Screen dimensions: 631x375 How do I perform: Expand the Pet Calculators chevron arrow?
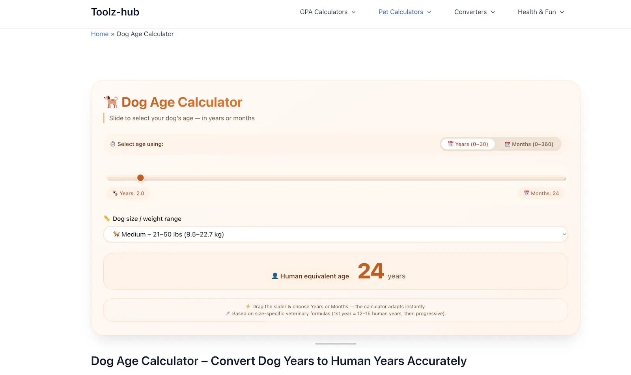429,12
